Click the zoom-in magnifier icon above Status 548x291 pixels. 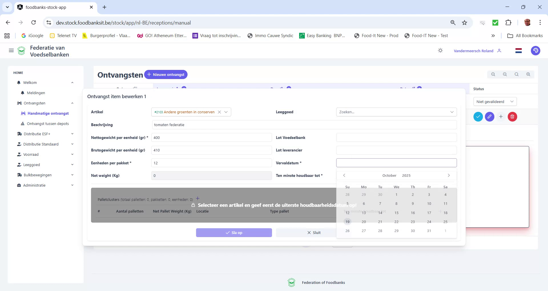[x=528, y=74]
